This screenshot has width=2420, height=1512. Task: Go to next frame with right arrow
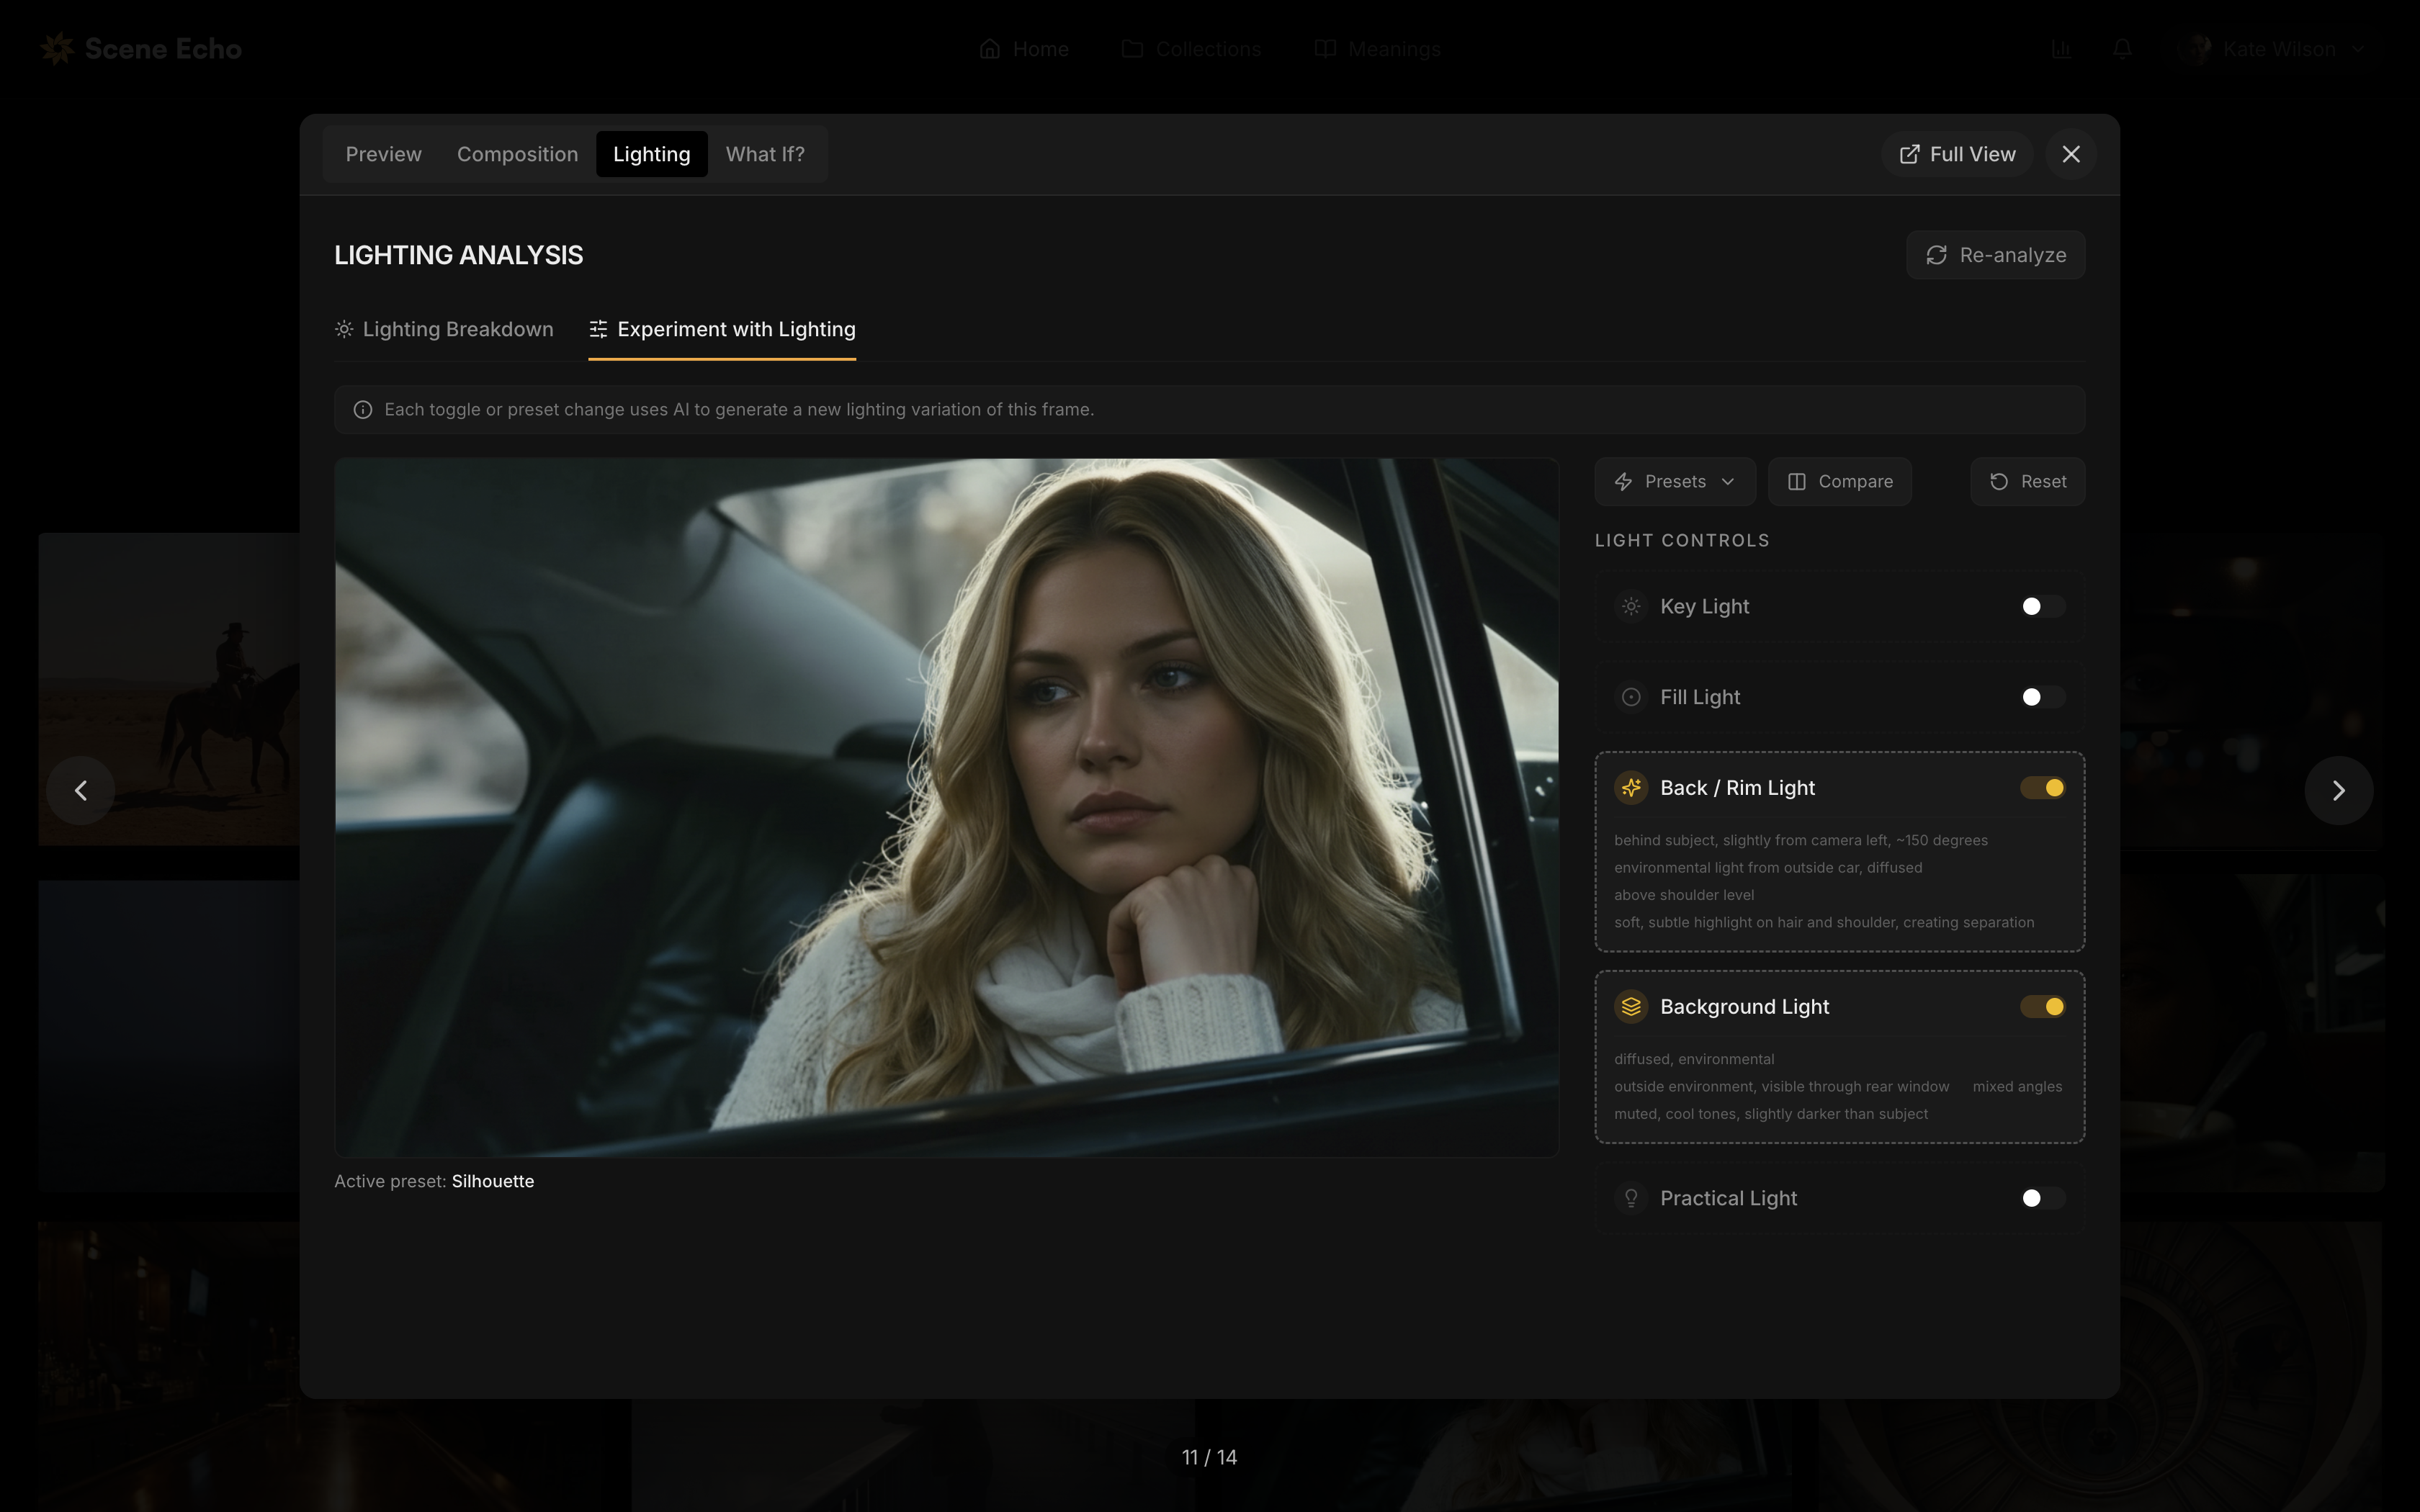pyautogui.click(x=2338, y=791)
